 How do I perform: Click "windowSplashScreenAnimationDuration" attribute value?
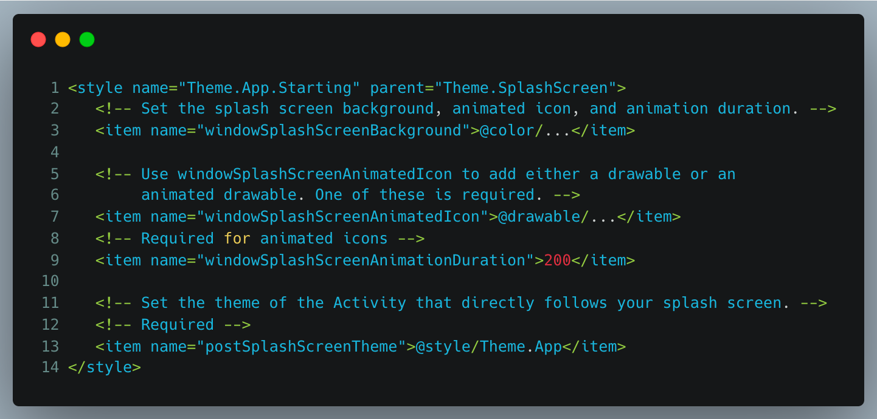[x=366, y=260]
